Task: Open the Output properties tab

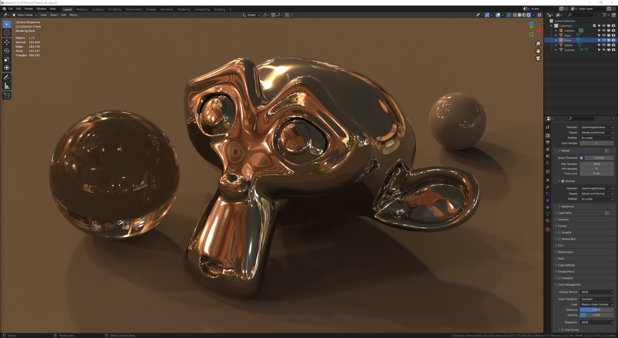Action: [x=548, y=142]
